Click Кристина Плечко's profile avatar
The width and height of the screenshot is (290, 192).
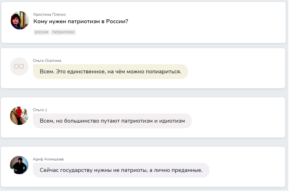tap(20, 20)
